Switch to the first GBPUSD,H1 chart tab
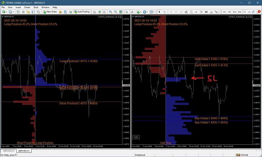The width and height of the screenshot is (262, 157). pos(9,151)
